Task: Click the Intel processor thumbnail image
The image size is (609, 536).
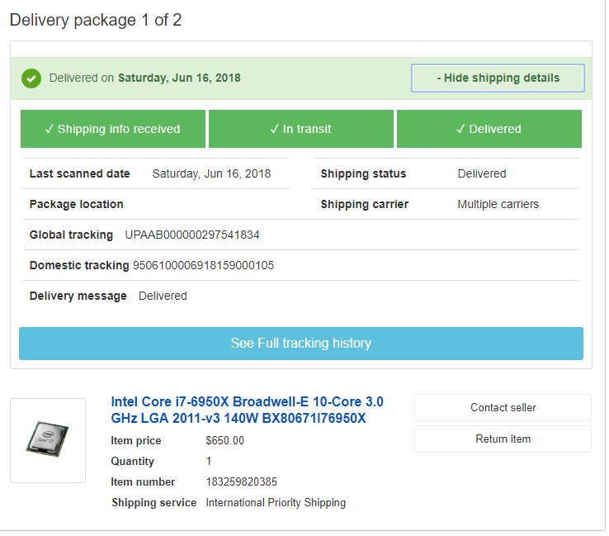Action: coord(48,440)
